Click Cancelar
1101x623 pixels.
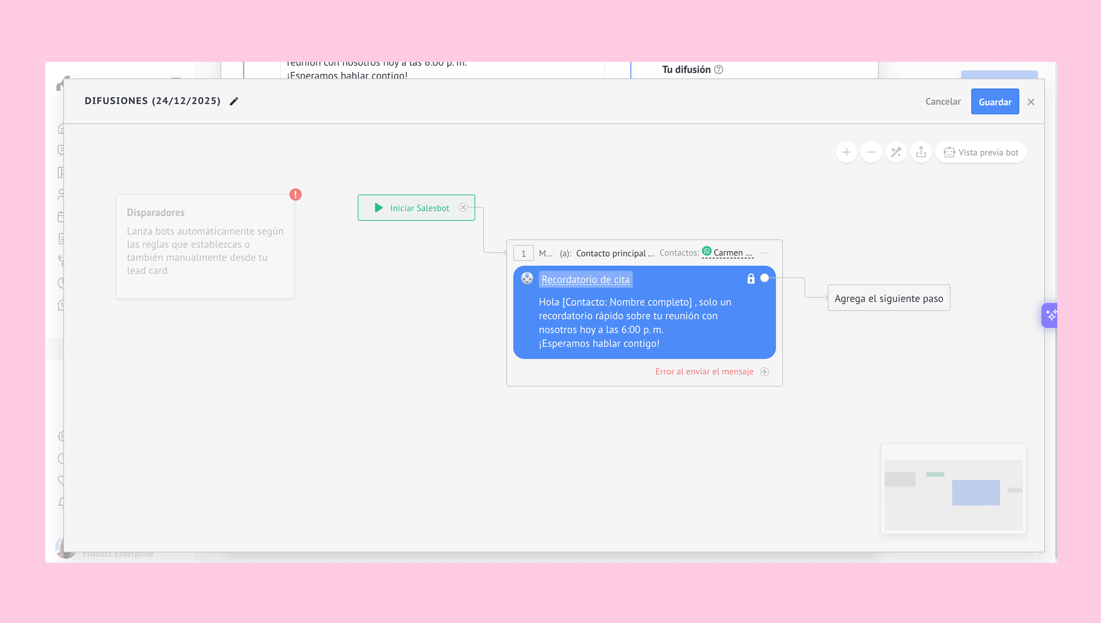point(943,102)
